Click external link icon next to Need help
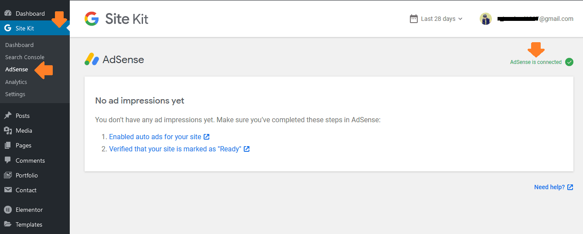Image resolution: width=583 pixels, height=234 pixels. [570, 187]
